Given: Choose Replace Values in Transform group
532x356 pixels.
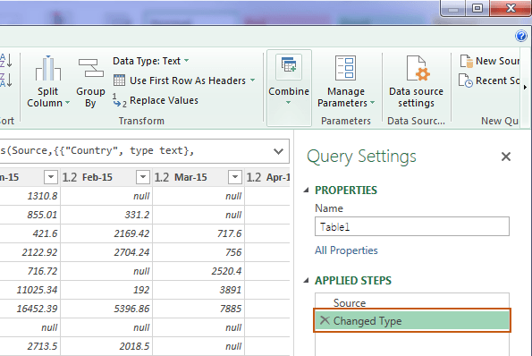Looking at the screenshot, I should (156, 100).
